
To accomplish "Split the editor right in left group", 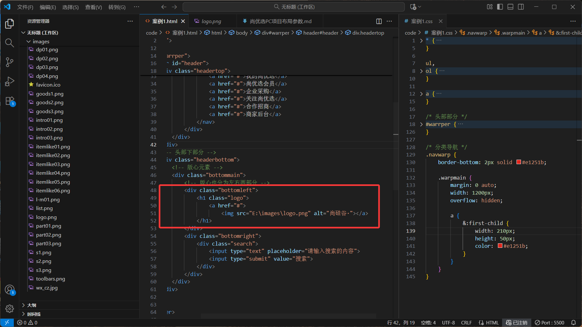I will click(379, 21).
